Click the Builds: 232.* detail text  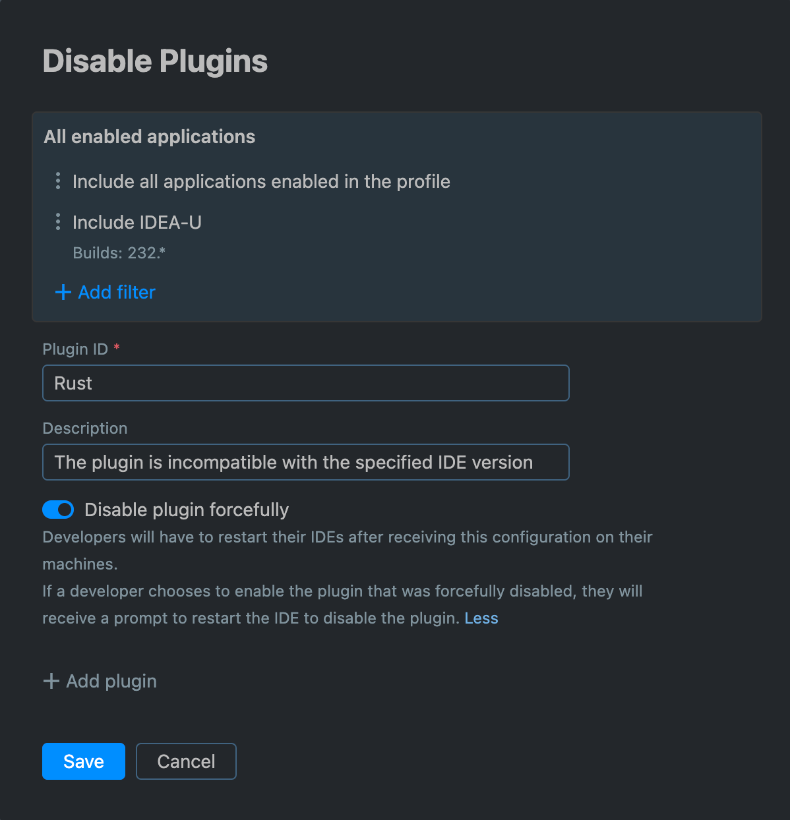[x=120, y=252]
